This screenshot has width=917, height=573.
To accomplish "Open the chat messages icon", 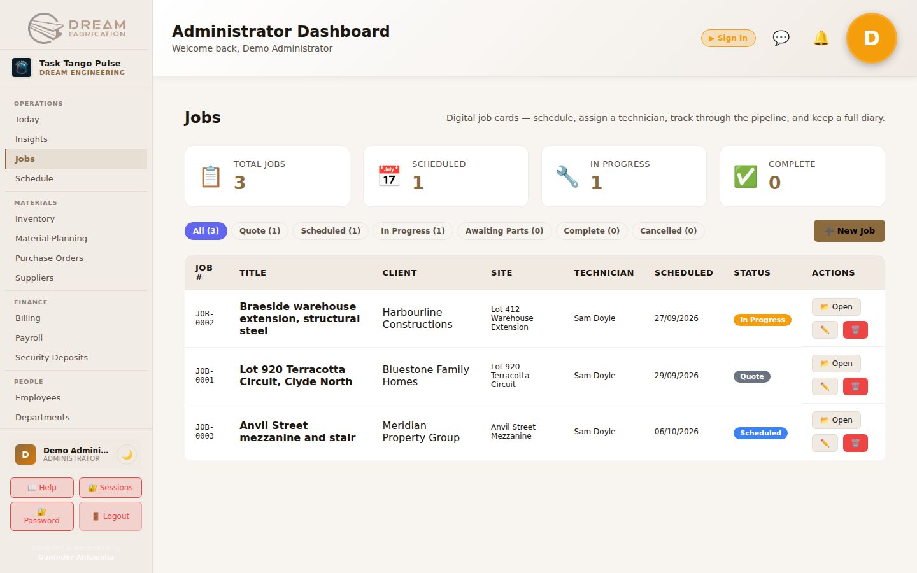I will (x=781, y=38).
